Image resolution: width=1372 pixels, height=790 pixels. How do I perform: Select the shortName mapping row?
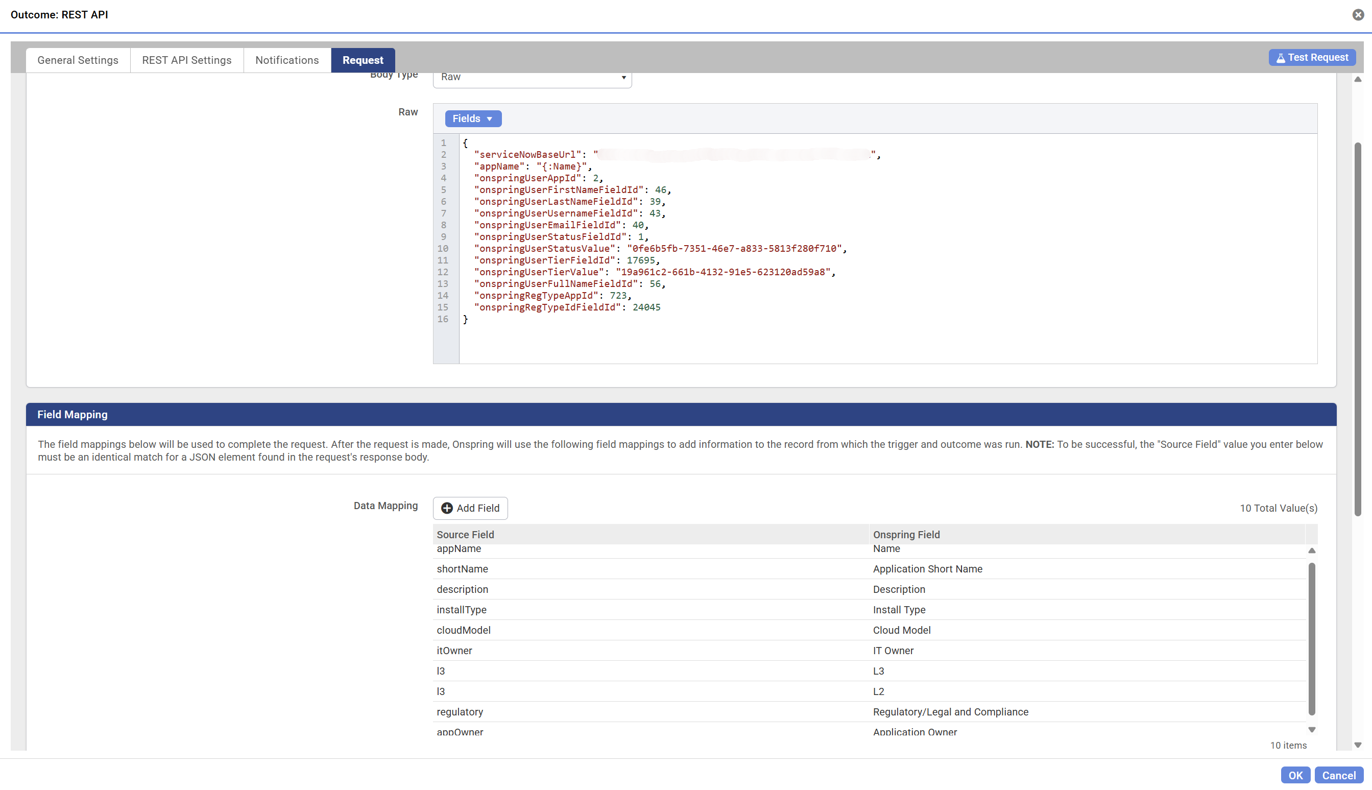pos(870,569)
